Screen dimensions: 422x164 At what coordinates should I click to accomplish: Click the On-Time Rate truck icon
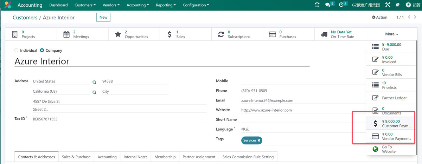click(324, 34)
